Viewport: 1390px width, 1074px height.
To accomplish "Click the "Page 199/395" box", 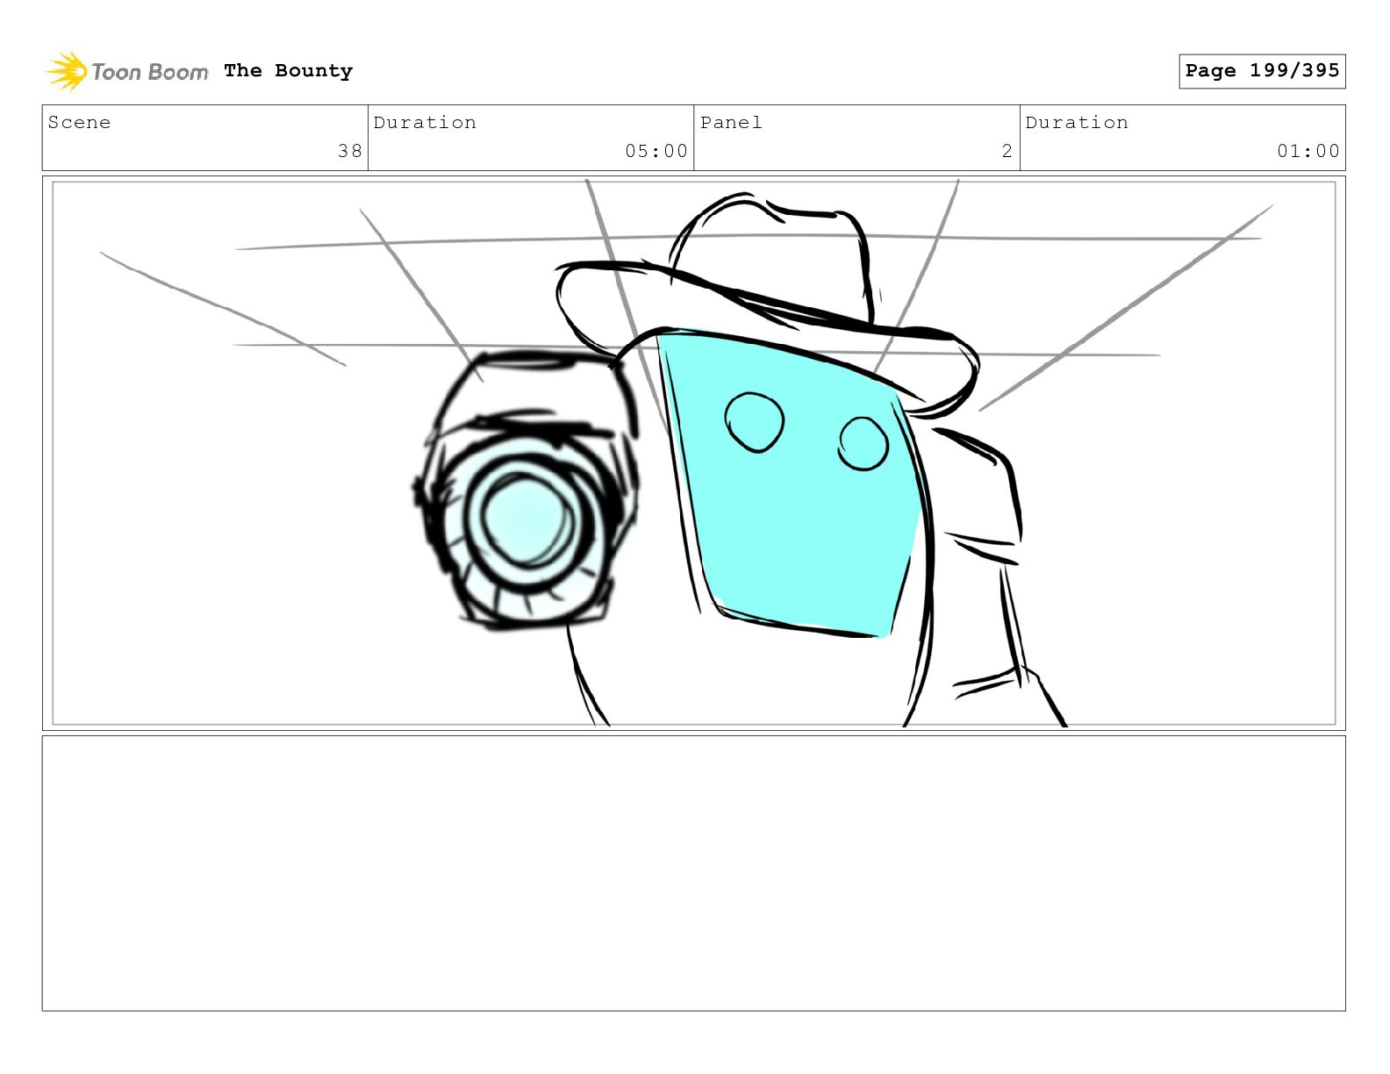I will coord(1262,71).
